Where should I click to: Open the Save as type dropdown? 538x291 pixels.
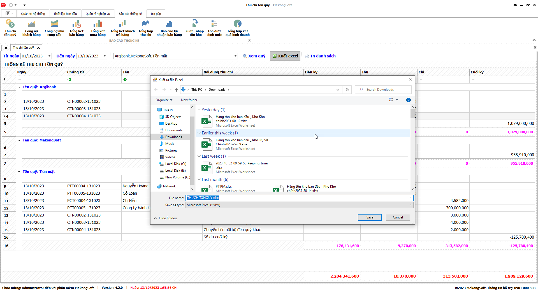pos(411,205)
